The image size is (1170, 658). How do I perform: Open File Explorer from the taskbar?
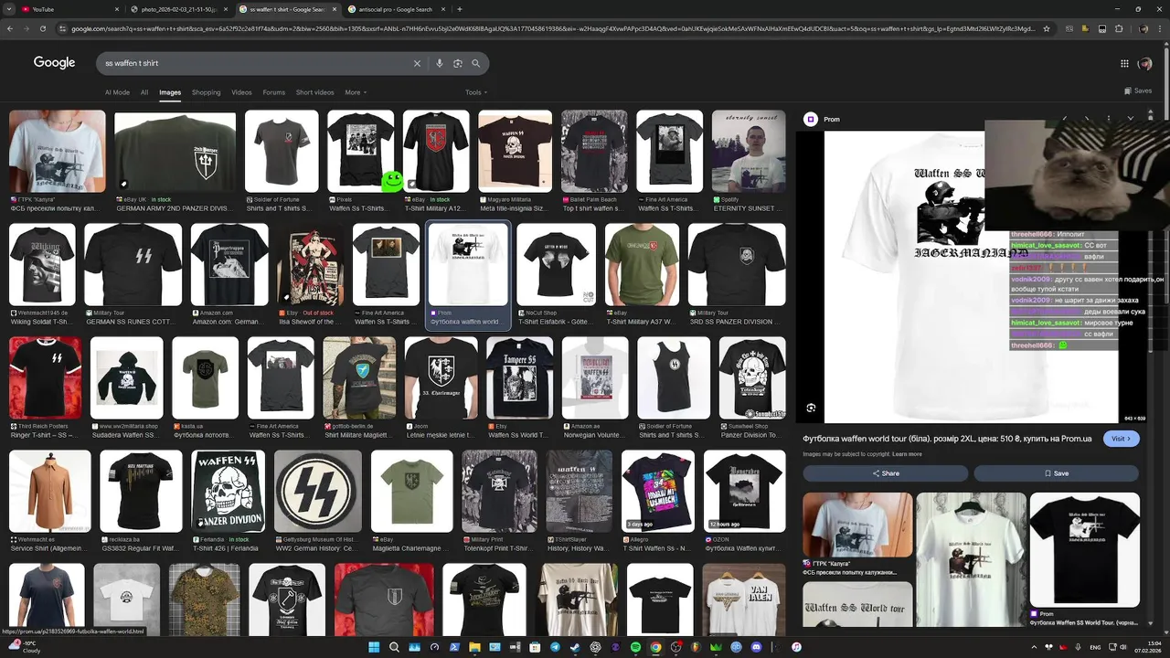tap(474, 647)
